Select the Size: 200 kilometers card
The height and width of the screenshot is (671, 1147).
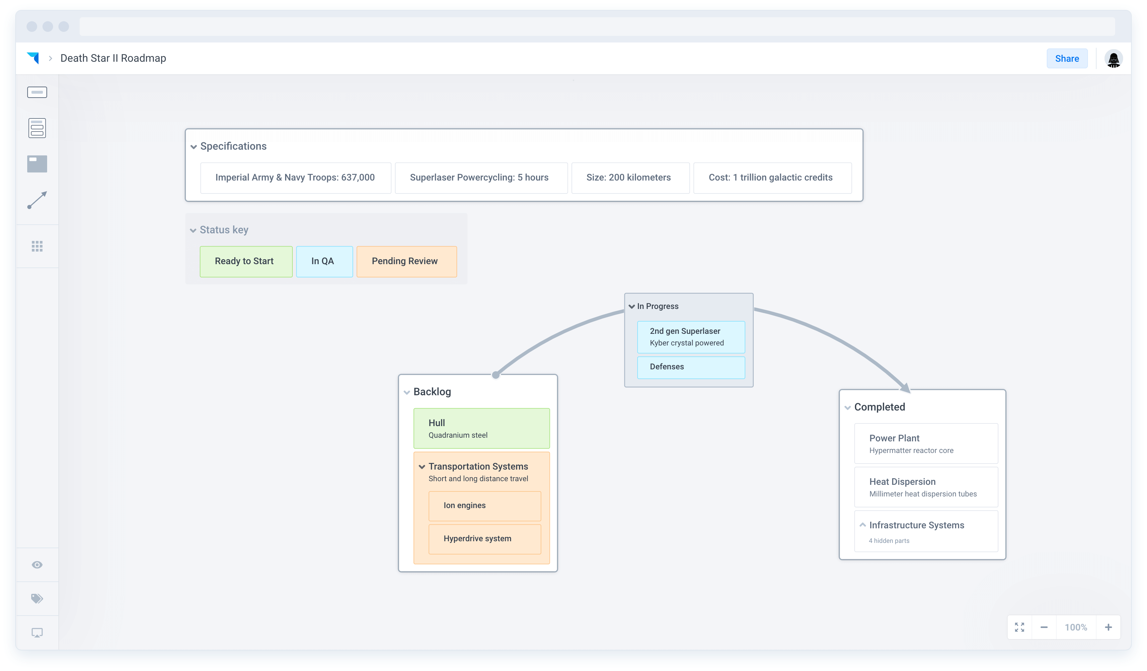click(630, 178)
